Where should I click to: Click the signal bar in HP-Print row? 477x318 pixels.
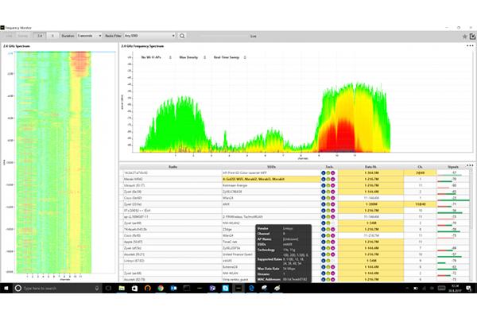[450, 175]
